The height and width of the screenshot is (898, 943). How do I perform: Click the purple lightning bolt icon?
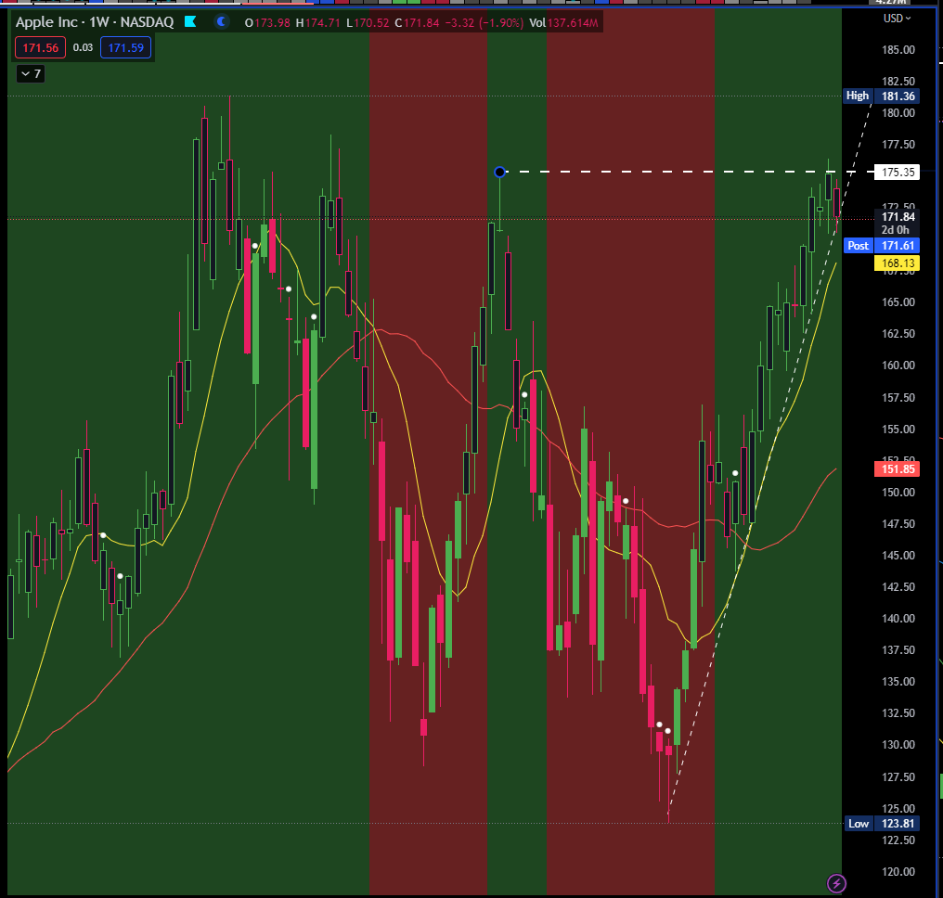pos(836,883)
